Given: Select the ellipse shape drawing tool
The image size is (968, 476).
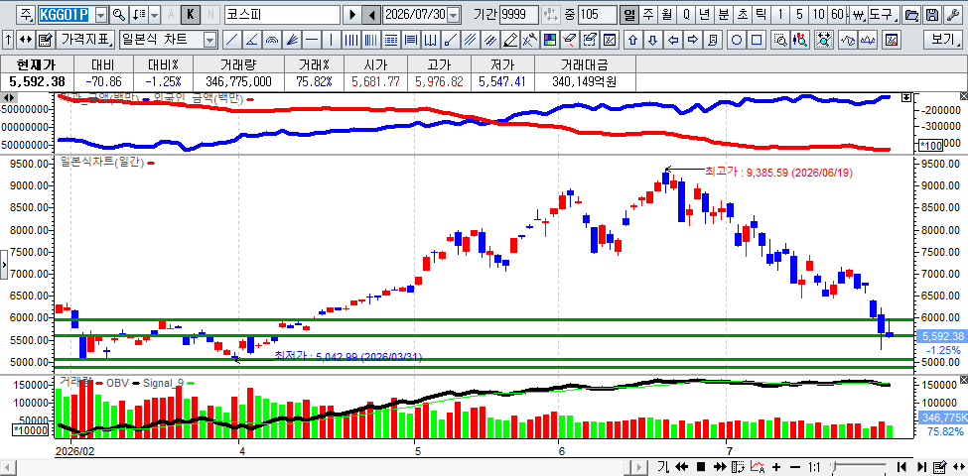Looking at the screenshot, I should coord(737,40).
